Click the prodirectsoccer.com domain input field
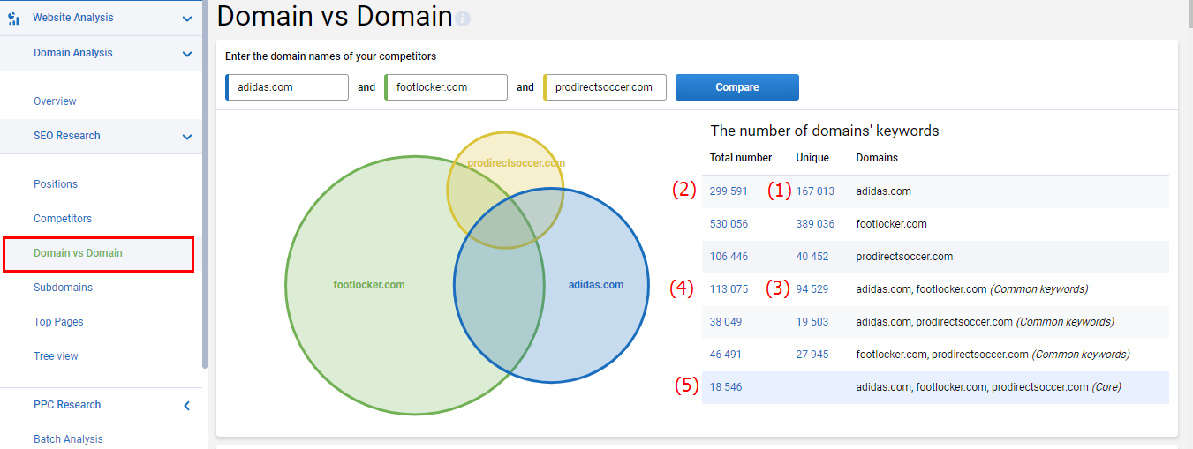 [605, 87]
